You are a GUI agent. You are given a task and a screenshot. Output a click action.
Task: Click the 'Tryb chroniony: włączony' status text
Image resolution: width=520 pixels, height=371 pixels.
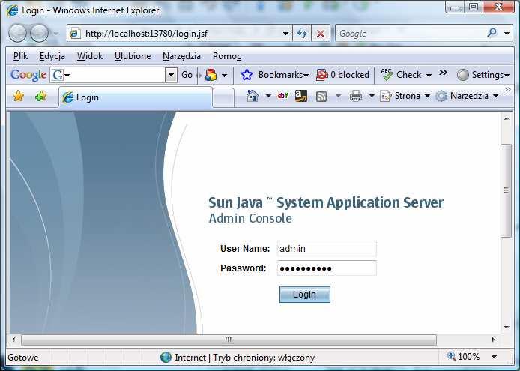[x=264, y=358]
